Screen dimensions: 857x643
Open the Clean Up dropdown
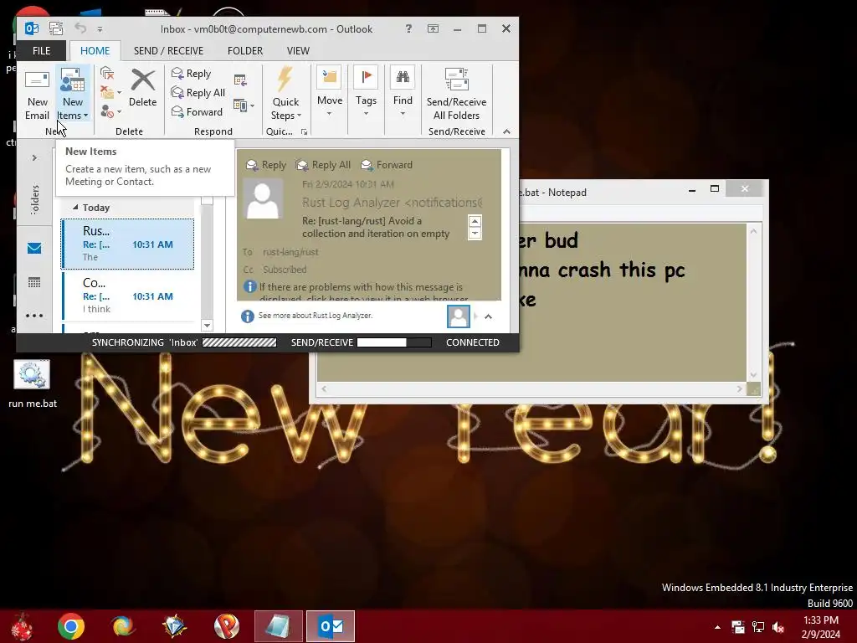coord(111,92)
